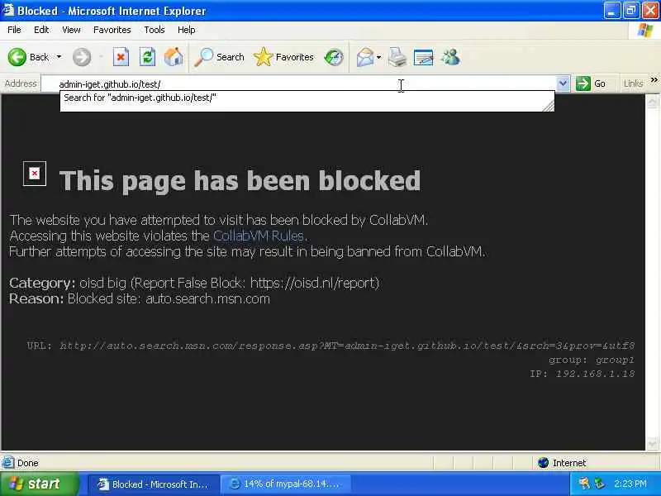Close the Internet Explorer window
Viewport: 661px width, 496px height.
[650, 10]
